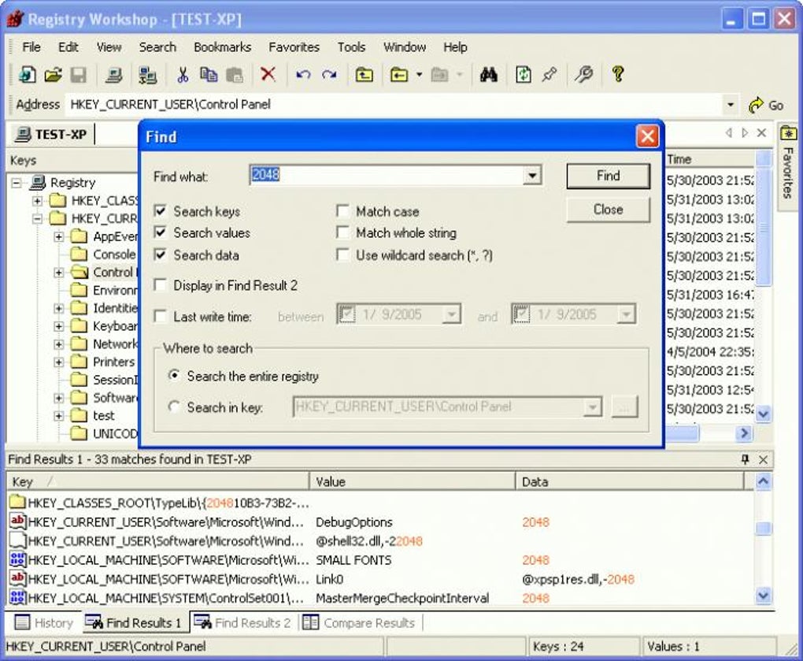This screenshot has height=661, width=803.
Task: Switch to the Compare Results tab
Action: pos(358,622)
